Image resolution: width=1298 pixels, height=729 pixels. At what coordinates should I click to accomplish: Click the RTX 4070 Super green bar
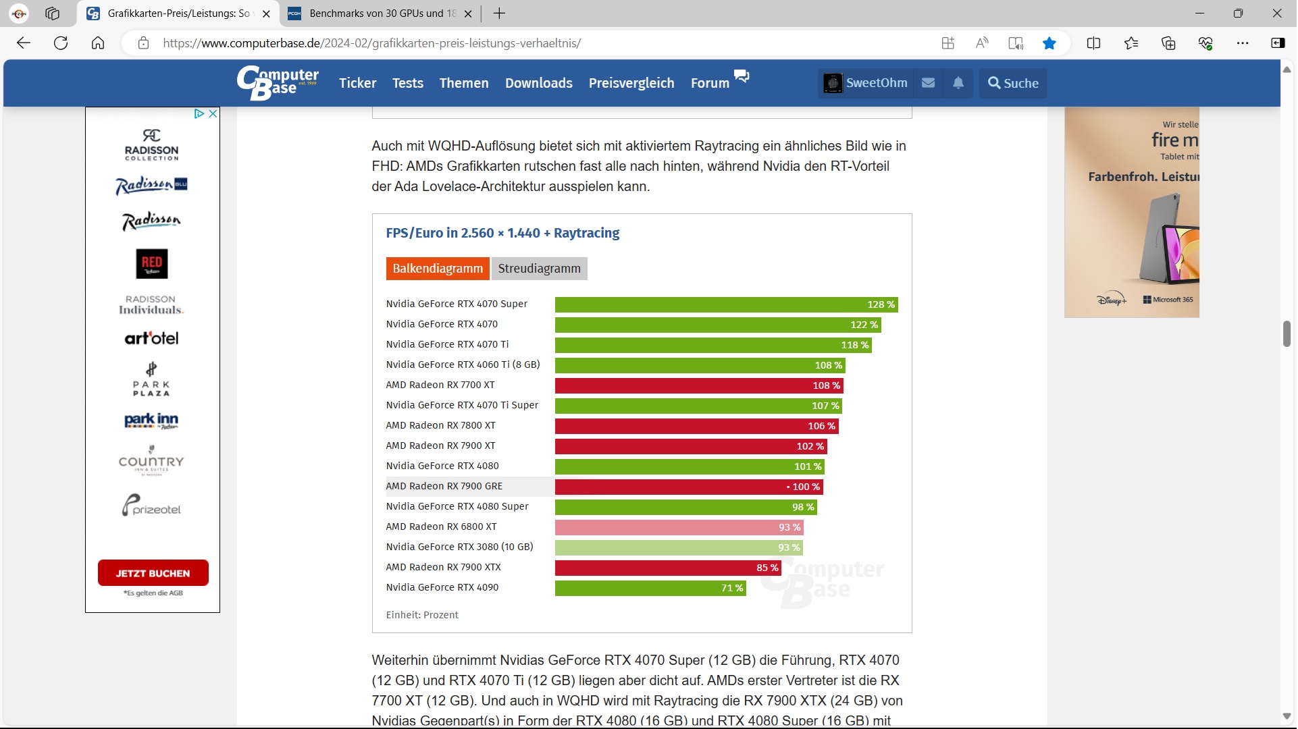tap(725, 304)
